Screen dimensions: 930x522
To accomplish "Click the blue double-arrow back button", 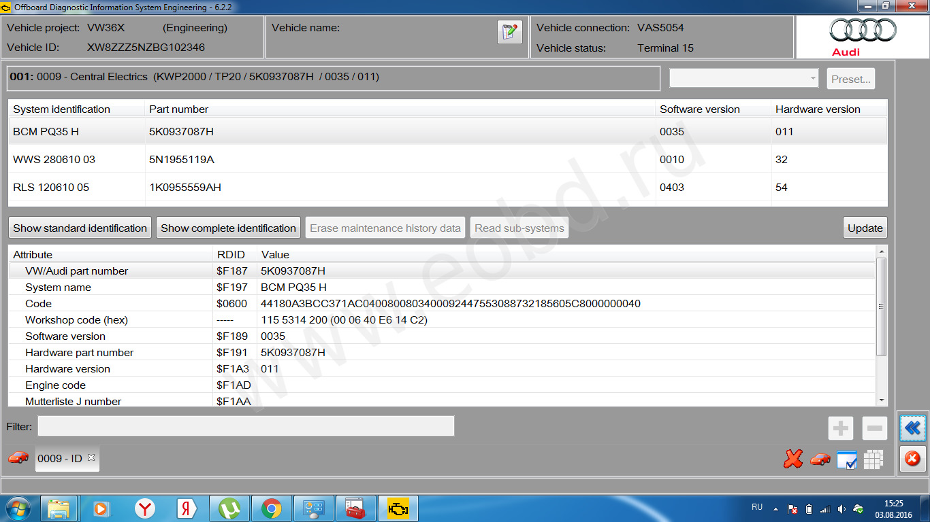I will pos(912,428).
